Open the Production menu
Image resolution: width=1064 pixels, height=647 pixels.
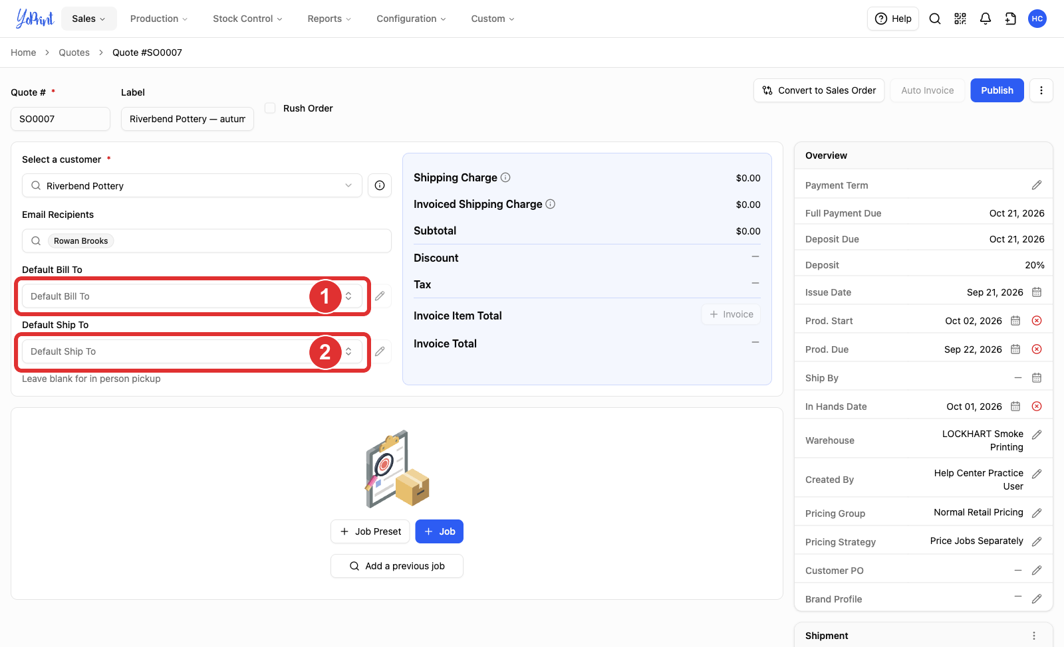[x=159, y=19]
